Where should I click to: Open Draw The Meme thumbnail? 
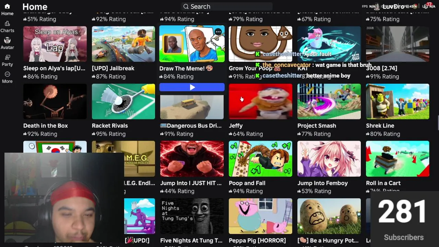(192, 44)
